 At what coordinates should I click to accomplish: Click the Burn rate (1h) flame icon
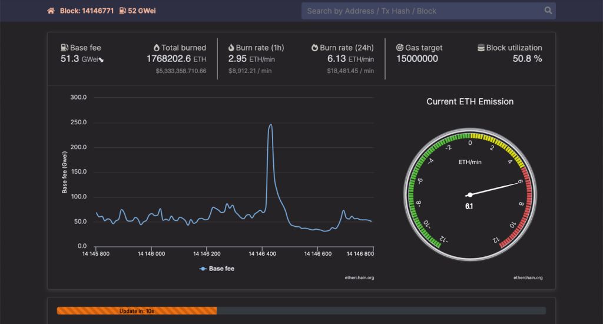point(231,48)
